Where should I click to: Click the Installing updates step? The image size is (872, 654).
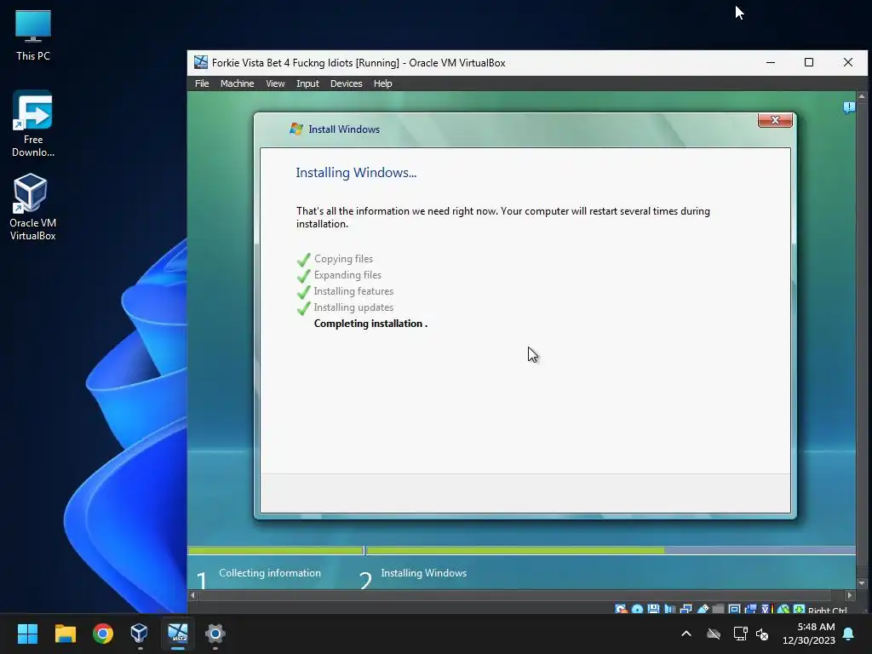[353, 307]
